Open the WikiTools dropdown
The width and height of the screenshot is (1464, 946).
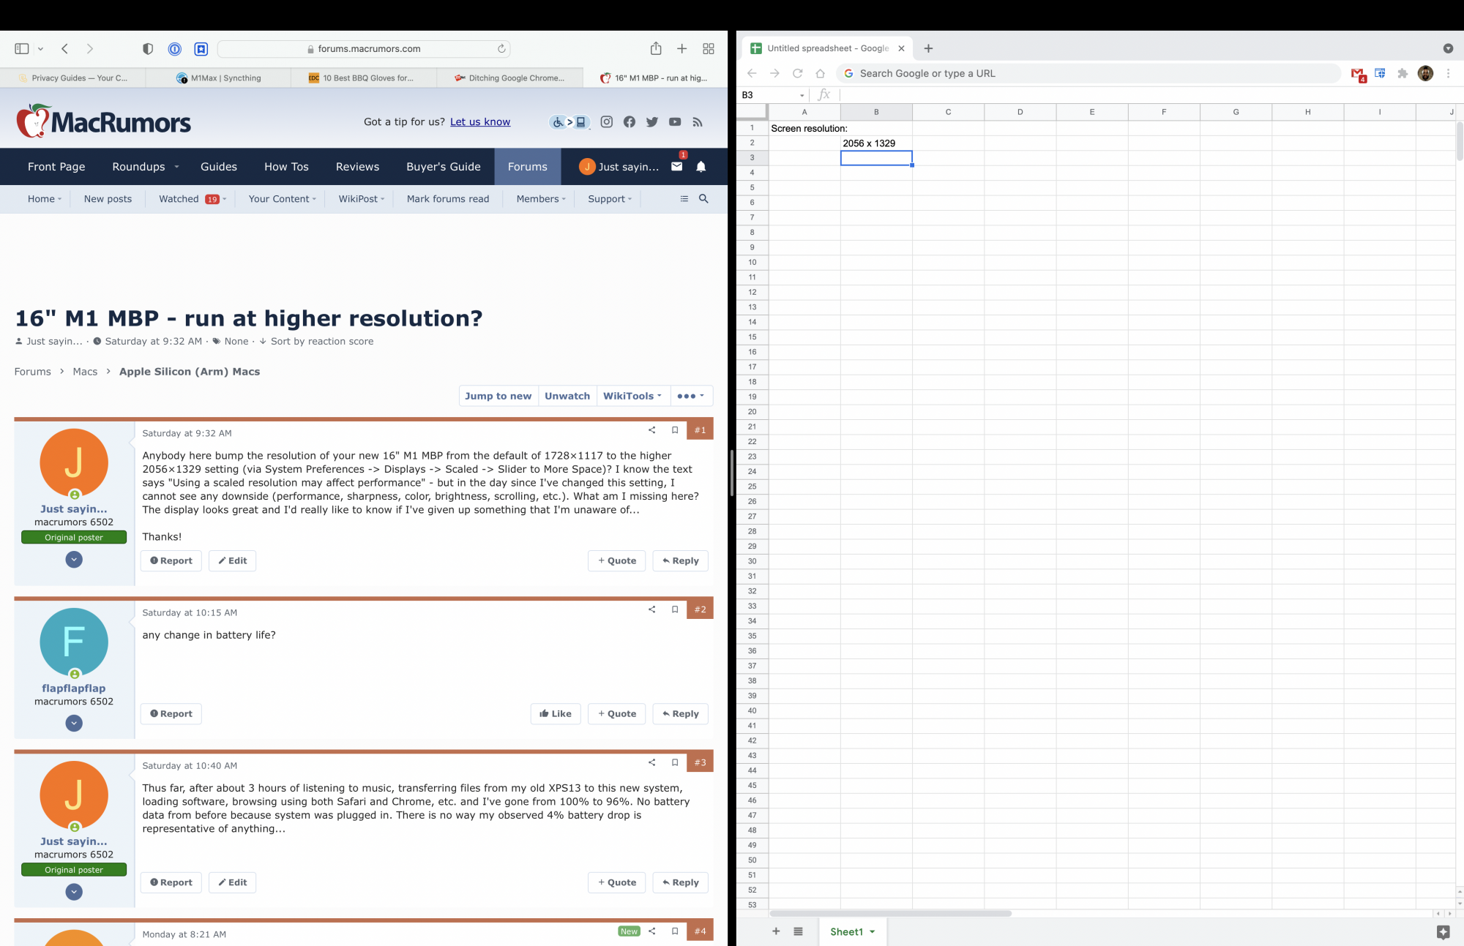632,396
